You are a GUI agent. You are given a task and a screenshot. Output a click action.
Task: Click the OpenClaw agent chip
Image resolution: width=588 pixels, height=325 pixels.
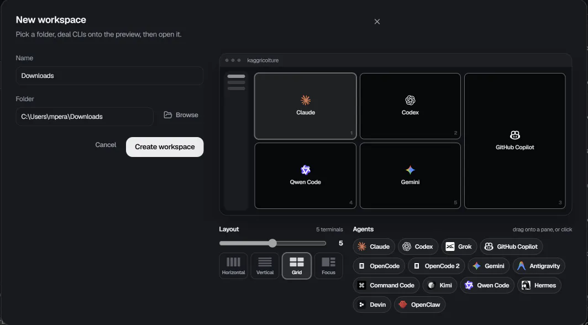pyautogui.click(x=419, y=305)
